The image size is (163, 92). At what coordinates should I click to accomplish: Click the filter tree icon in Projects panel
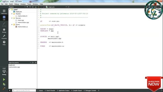(x=27, y=7)
